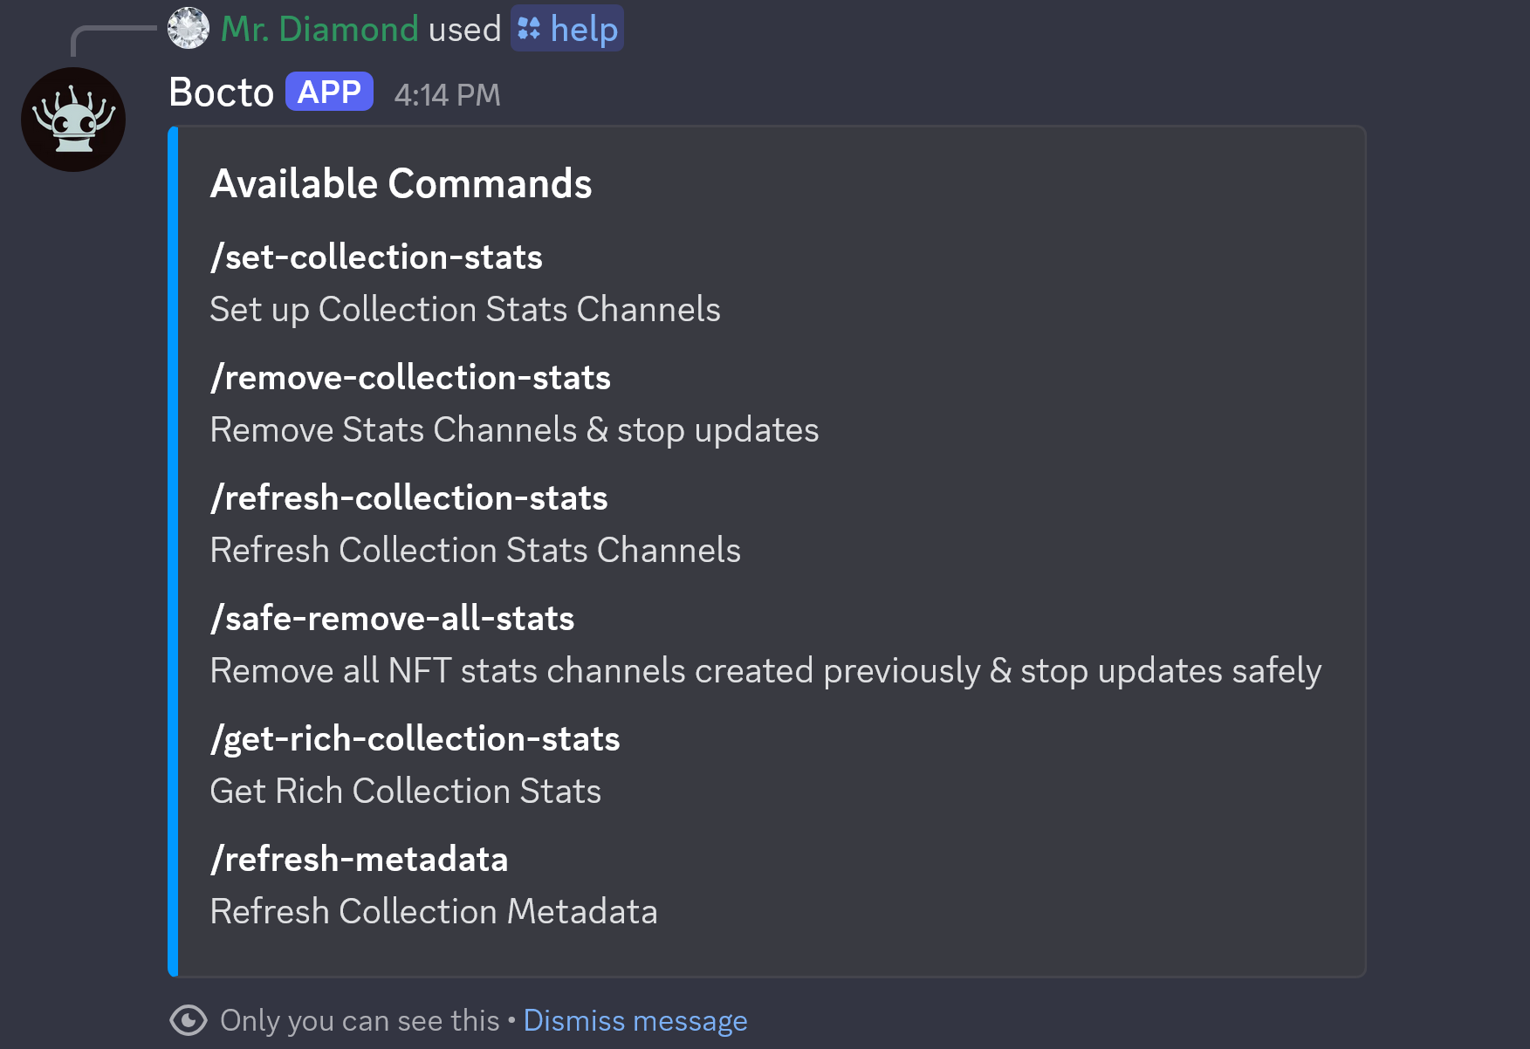The width and height of the screenshot is (1530, 1049).
Task: Select the /remove-collection-stats command text
Action: (x=410, y=377)
